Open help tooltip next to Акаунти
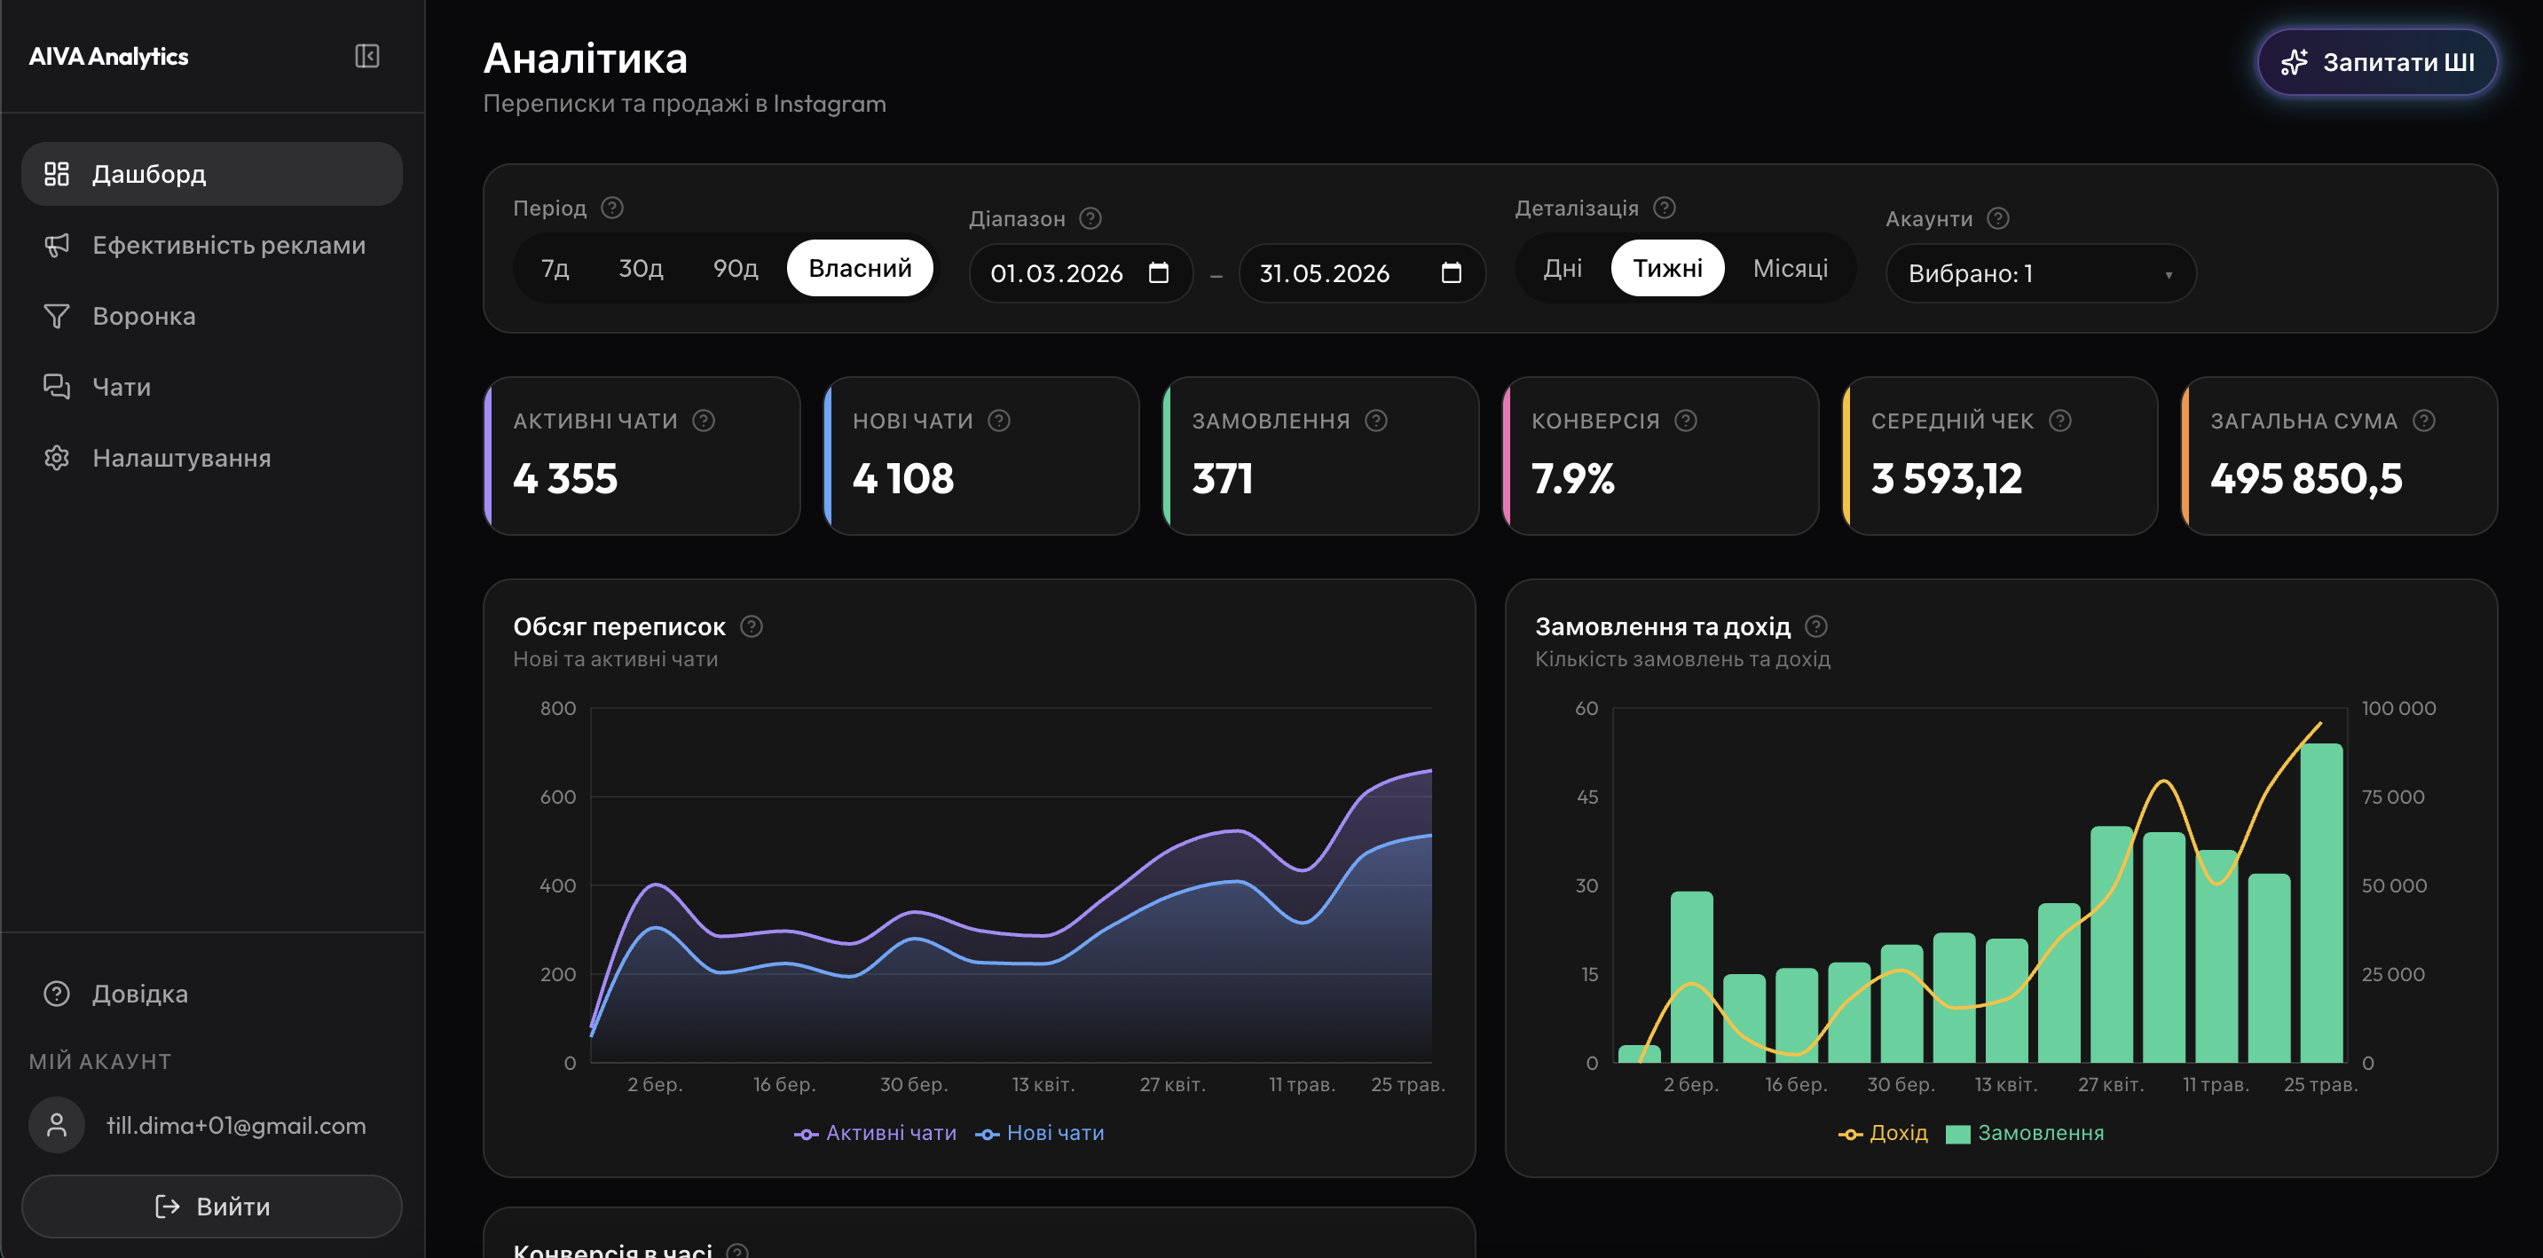This screenshot has height=1258, width=2543. click(1998, 218)
